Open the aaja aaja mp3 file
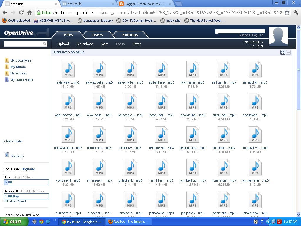The width and height of the screenshot is (301, 226). coord(68,69)
